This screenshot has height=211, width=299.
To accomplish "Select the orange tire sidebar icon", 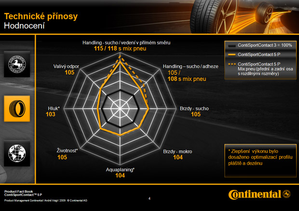I will coord(17,109).
